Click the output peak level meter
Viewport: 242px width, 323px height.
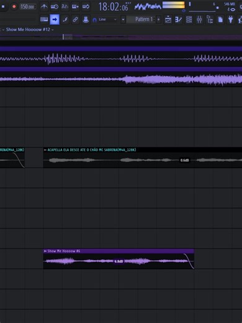pyautogui.click(x=174, y=5)
